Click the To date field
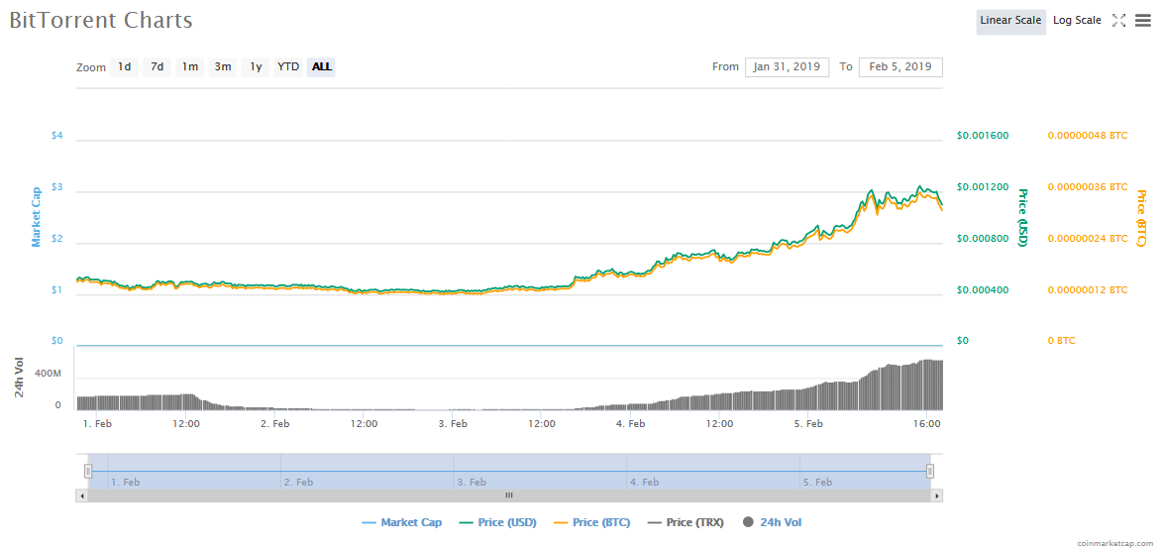The height and width of the screenshot is (550, 1162). 899,67
